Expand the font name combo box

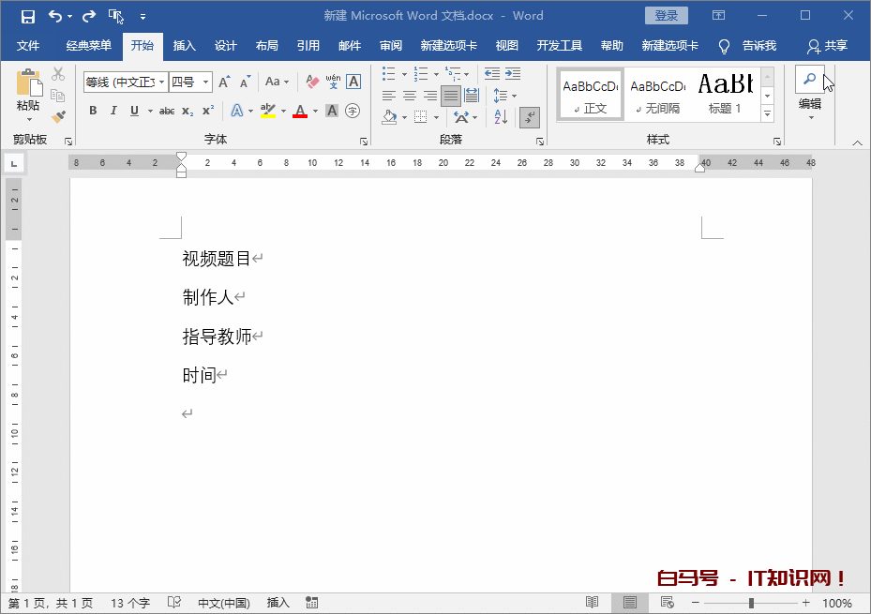tap(160, 82)
